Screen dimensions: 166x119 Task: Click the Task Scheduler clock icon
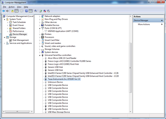(x=11, y=22)
